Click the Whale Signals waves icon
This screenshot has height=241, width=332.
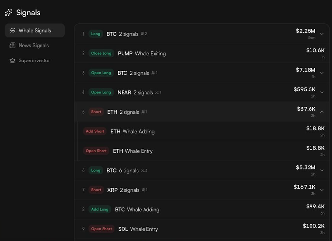coord(12,30)
